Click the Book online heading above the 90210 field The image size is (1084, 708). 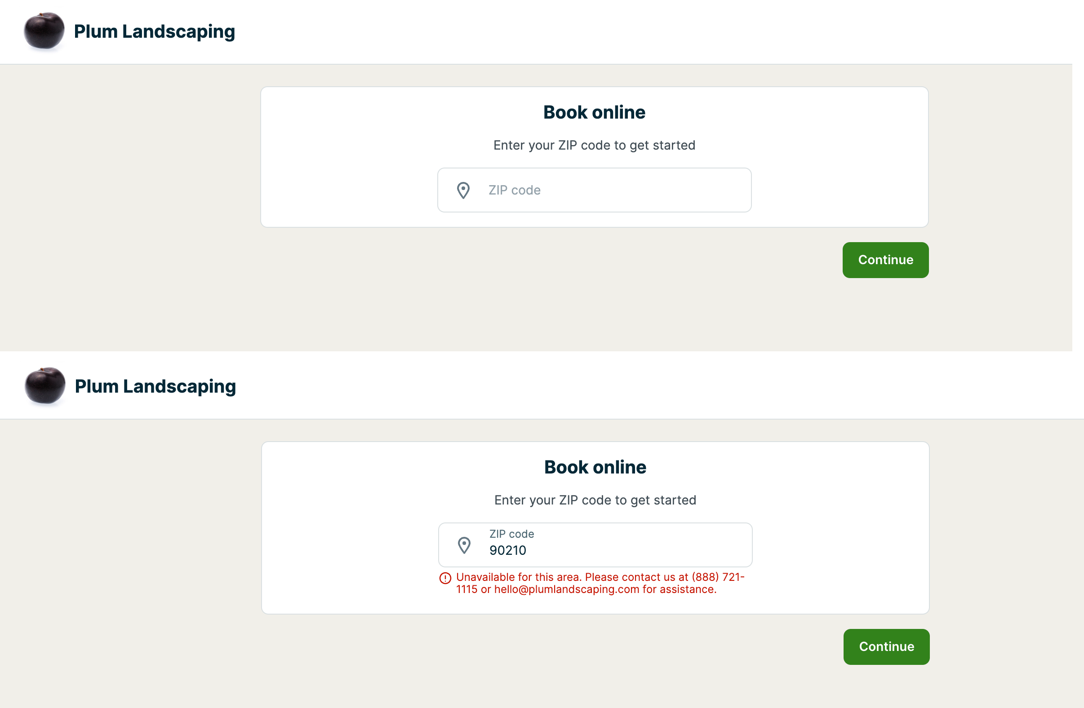point(595,467)
